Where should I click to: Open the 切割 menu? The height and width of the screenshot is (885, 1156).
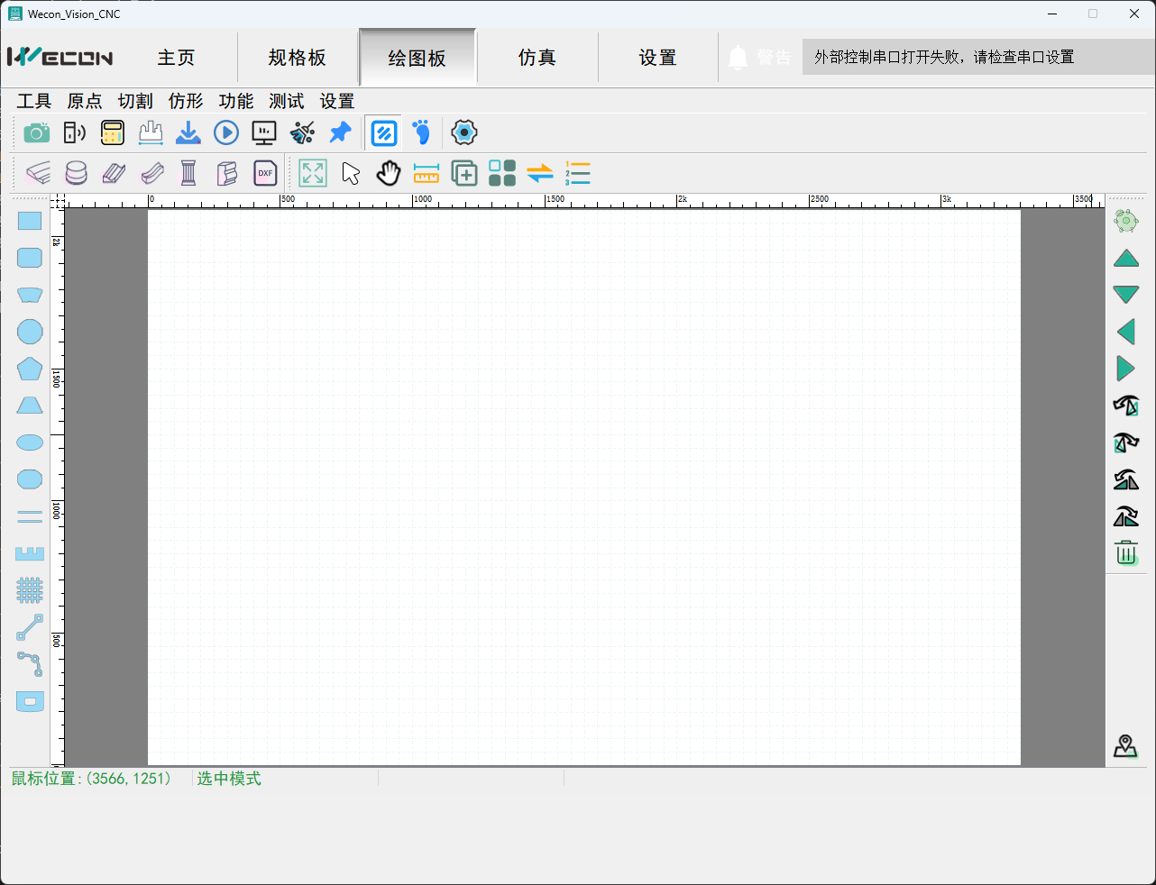(x=135, y=101)
